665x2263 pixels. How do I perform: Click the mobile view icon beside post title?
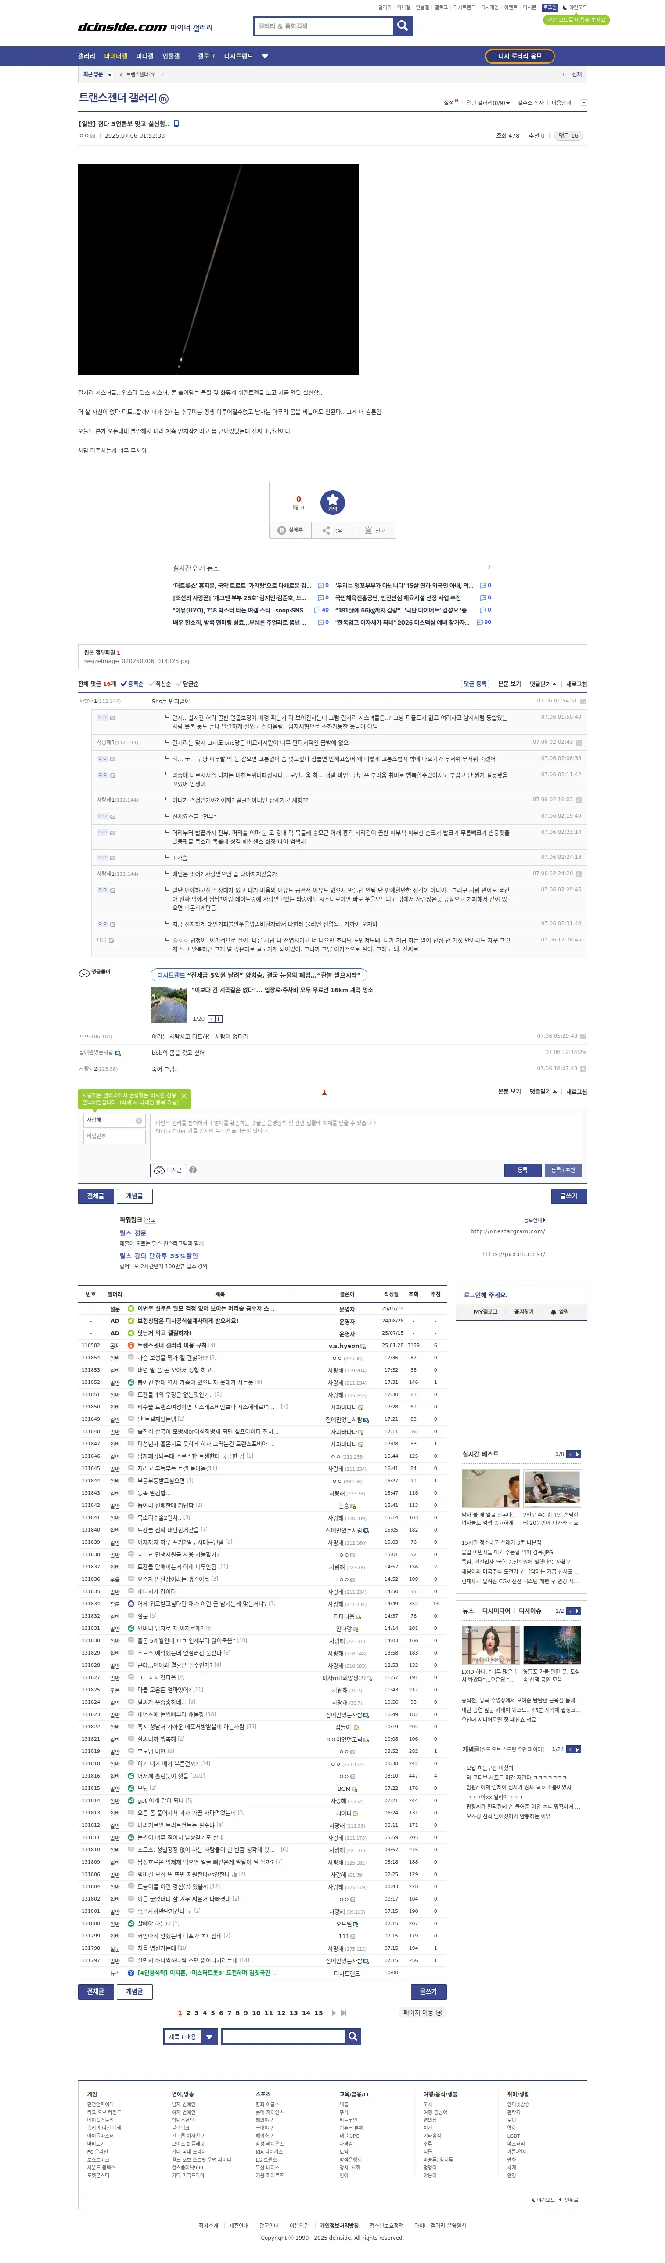click(x=176, y=124)
